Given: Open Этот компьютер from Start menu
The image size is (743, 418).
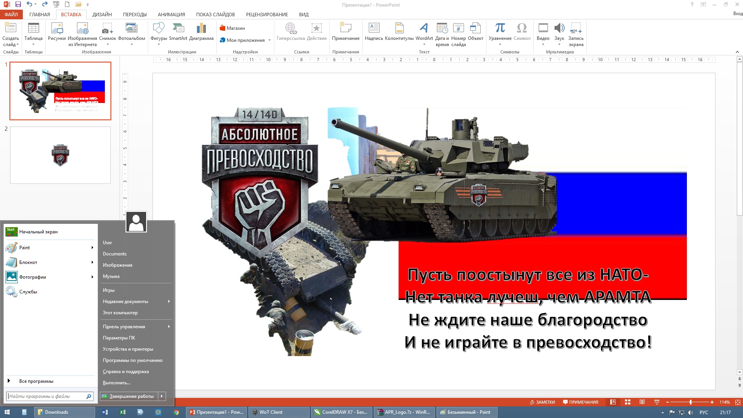Looking at the screenshot, I should (120, 313).
